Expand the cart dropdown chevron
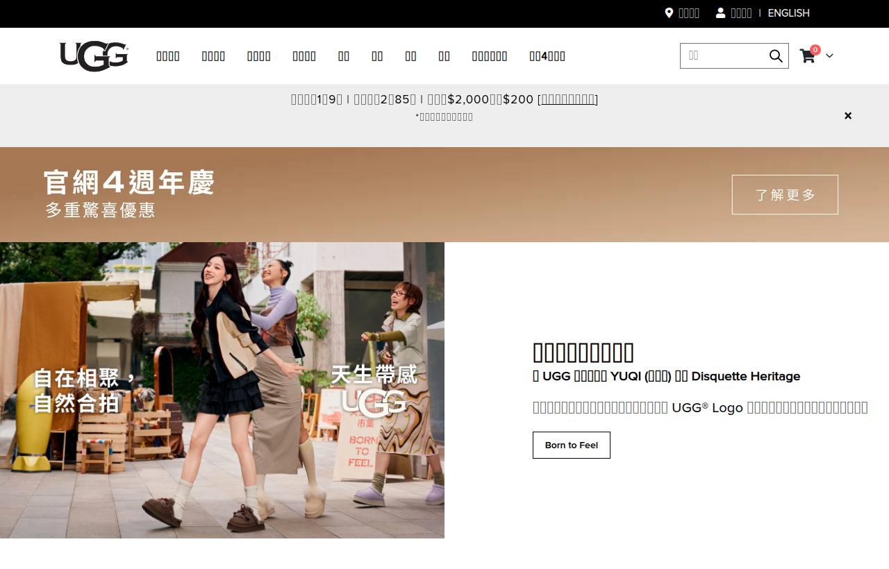Screen dimensions: 889x569 pyautogui.click(x=829, y=56)
